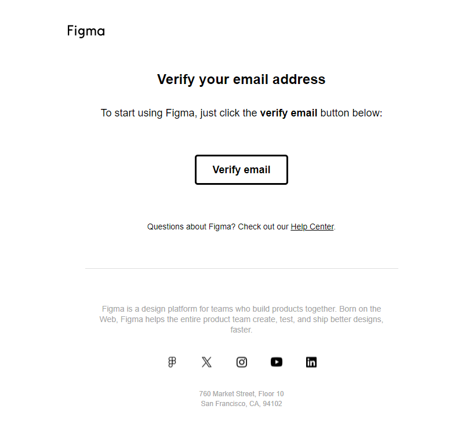454x431 pixels.
Task: Open Figma's community icon in the footer
Action: [x=172, y=362]
